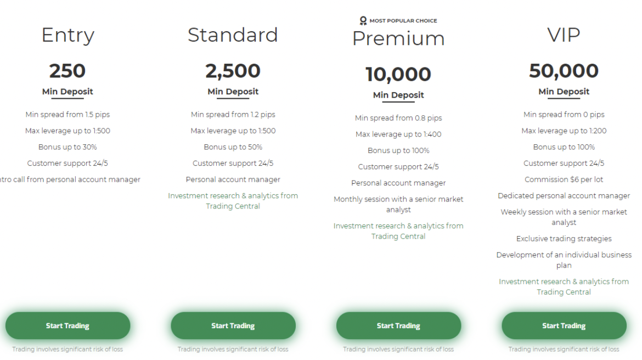Viewport: 642px width, 360px height.
Task: Click the 2,500 min deposit amount
Action: [233, 71]
